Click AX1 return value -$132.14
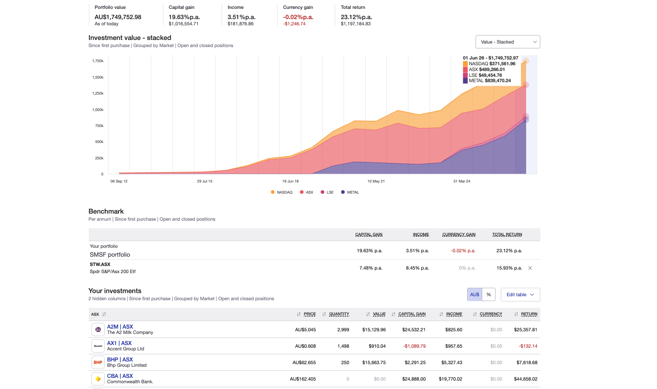 click(x=528, y=346)
